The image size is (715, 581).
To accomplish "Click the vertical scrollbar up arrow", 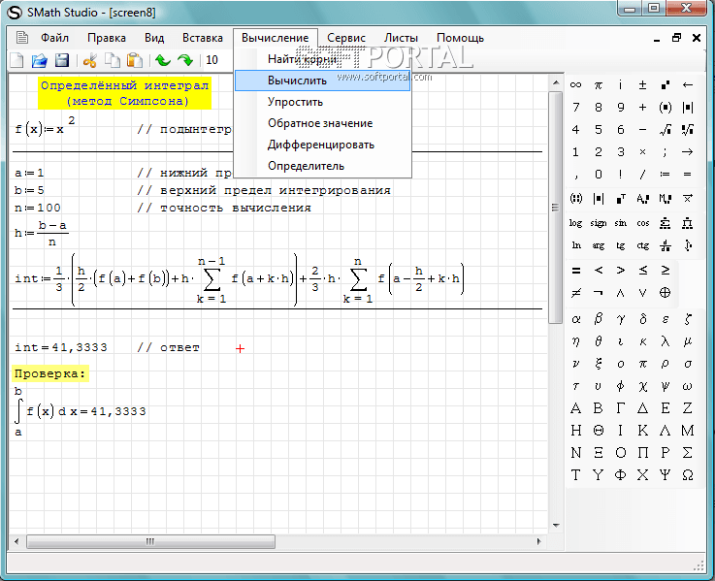I will coord(555,83).
